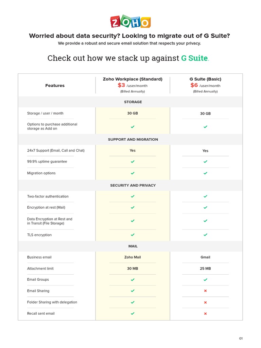
Task: Click G Suite's check for Migration options
Action: coord(205,173)
